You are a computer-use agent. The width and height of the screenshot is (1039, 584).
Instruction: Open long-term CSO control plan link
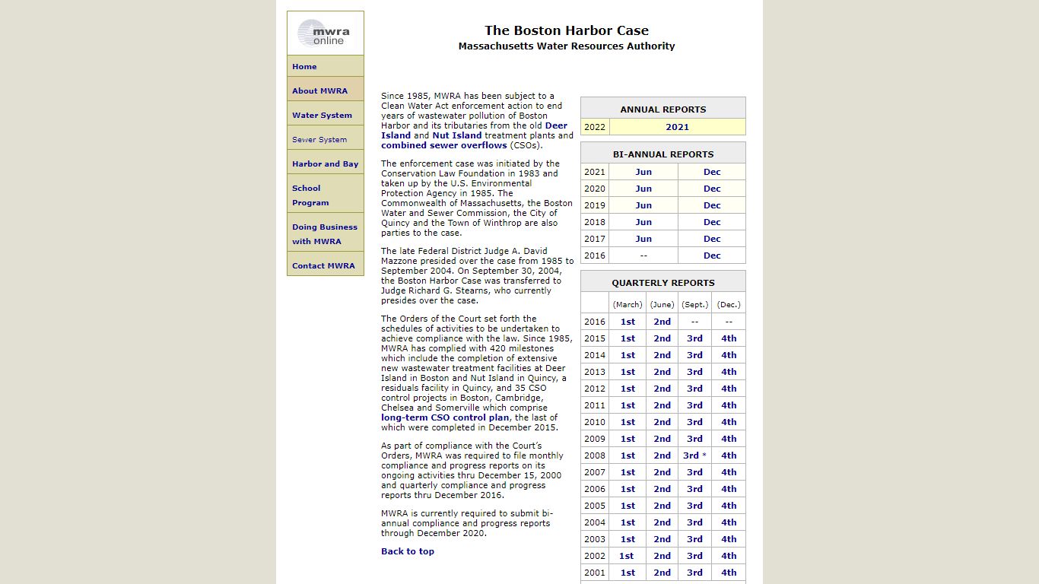(x=445, y=417)
